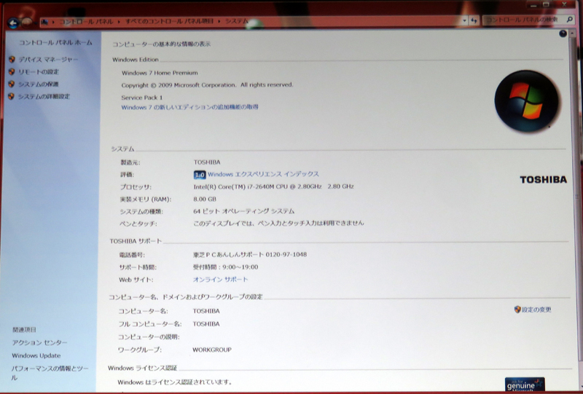Maximize the System control panel window

(x=546, y=5)
